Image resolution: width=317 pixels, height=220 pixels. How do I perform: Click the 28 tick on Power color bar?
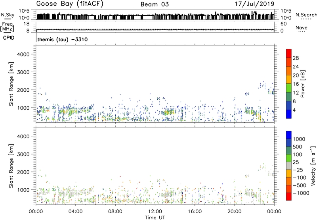tap(296, 58)
